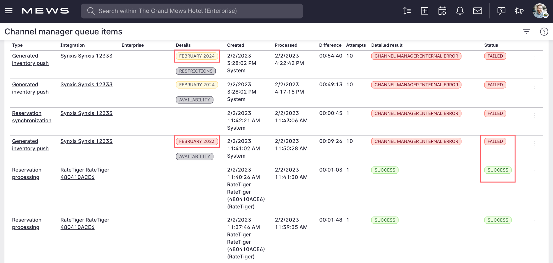Viewport: 553px width, 263px height.
Task: Click FEBRUARY 2024 tag in first row
Action: tap(197, 56)
